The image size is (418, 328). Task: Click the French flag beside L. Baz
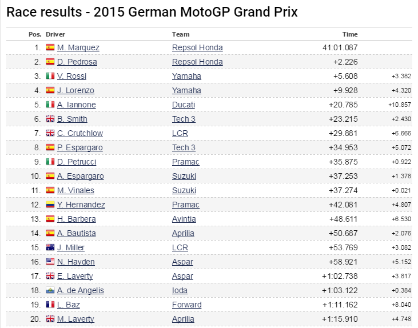pos(50,305)
